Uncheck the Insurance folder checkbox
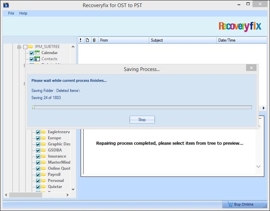Image resolution: width=270 pixels, height=211 pixels. [x=38, y=157]
